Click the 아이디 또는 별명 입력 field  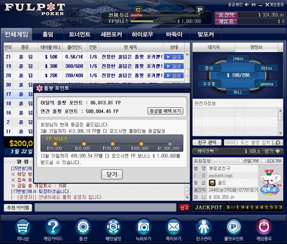pyautogui.click(x=248, y=142)
